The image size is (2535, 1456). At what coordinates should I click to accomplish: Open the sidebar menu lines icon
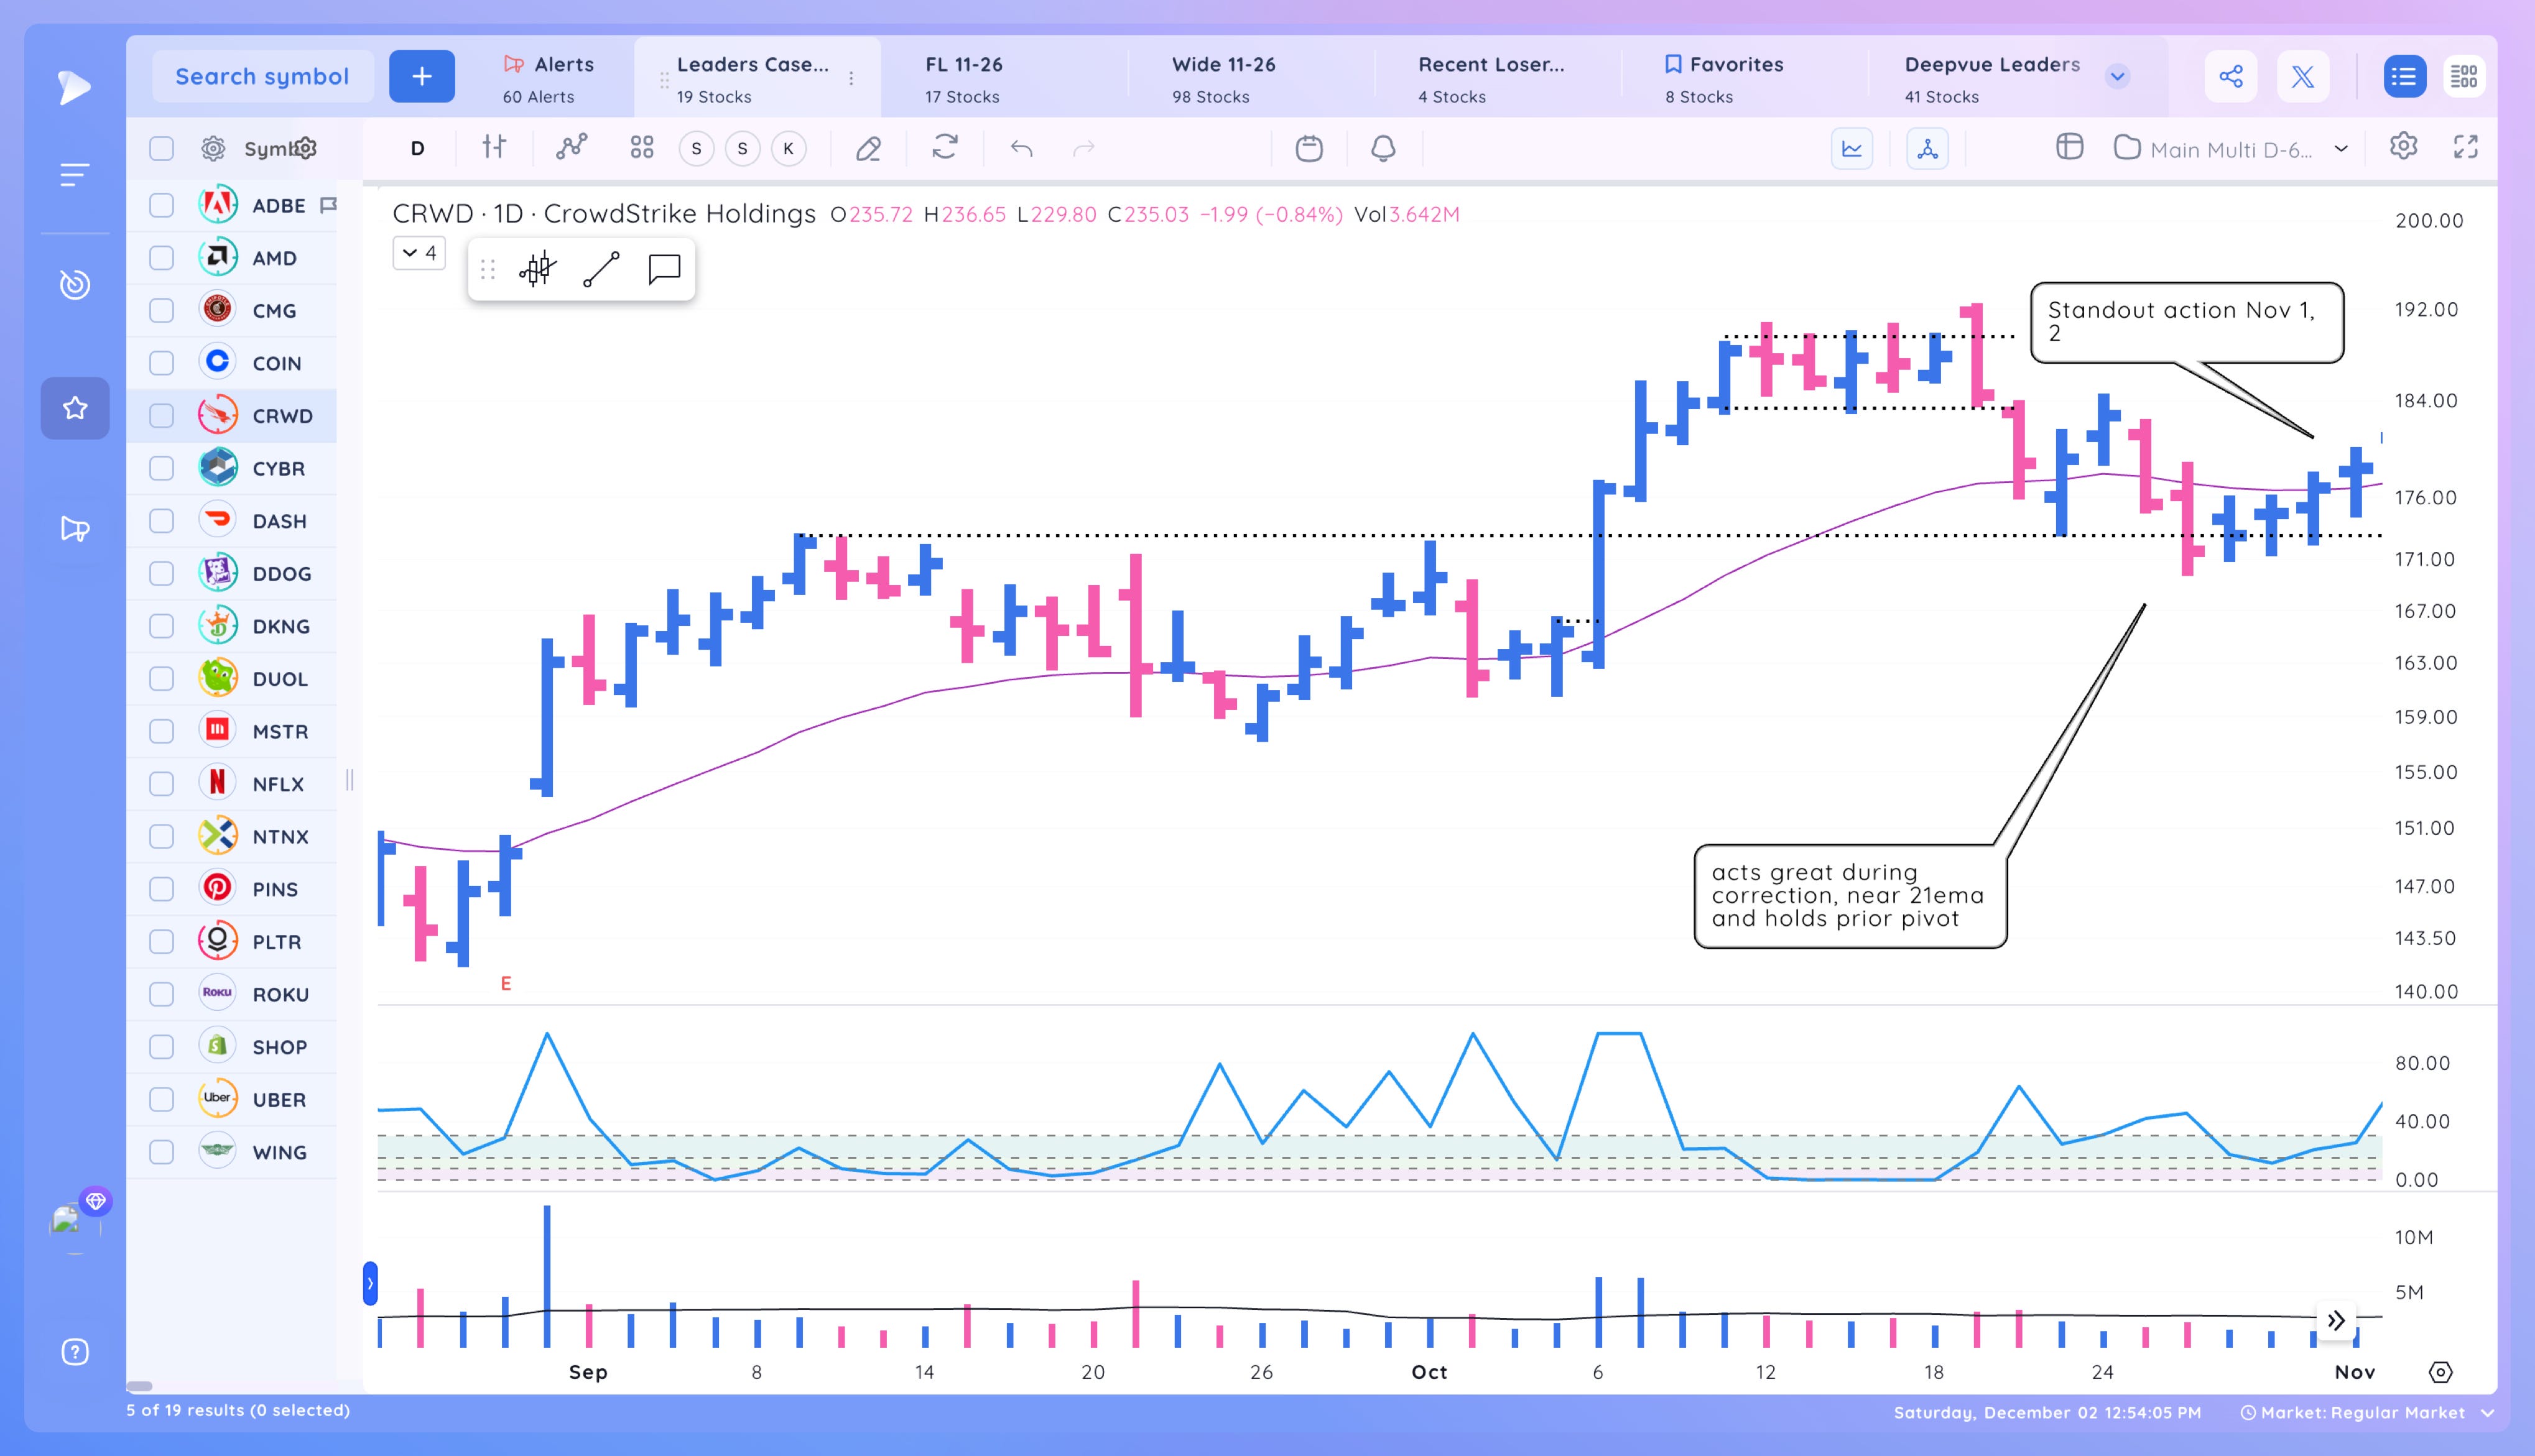click(x=74, y=175)
